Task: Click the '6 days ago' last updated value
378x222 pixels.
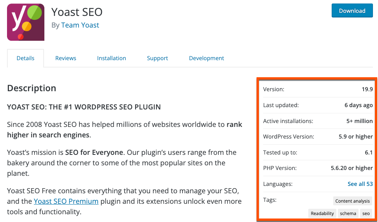Action: click(359, 105)
